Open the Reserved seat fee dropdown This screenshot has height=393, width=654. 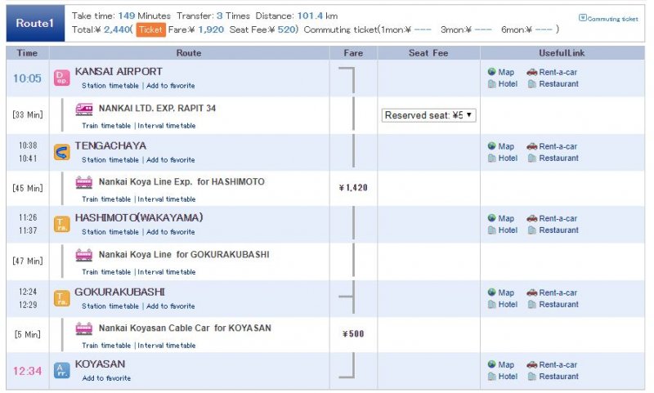point(428,115)
